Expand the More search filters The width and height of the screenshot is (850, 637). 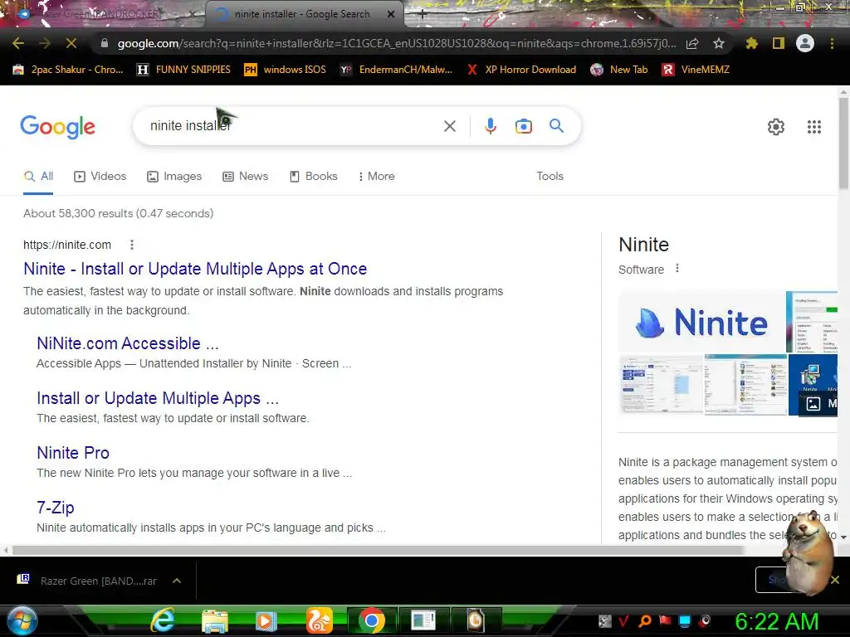click(376, 176)
